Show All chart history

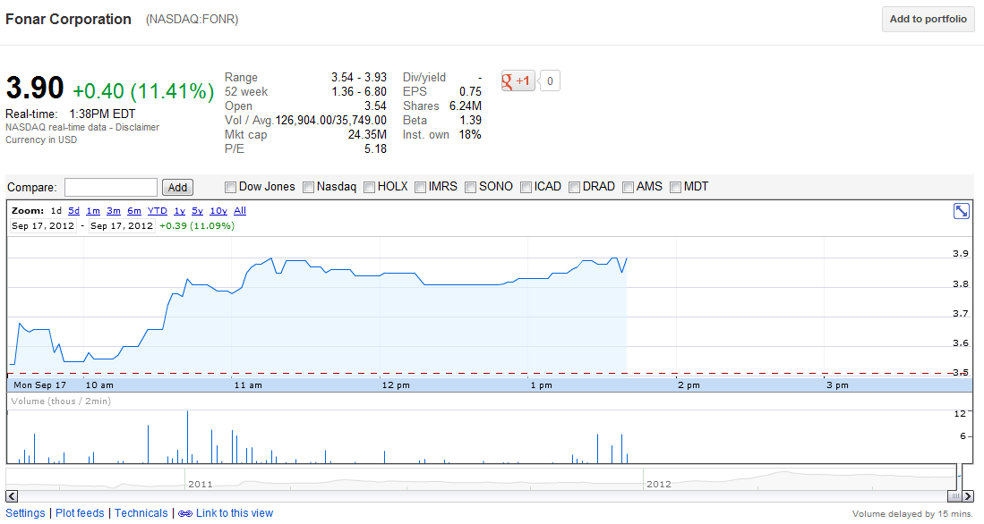coord(240,211)
